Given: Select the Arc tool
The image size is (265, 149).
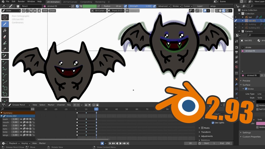Looking at the screenshot, I should coord(5,75).
